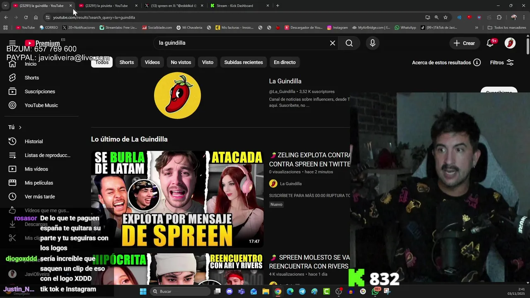
Task: Start voice search with the microphone
Action: coord(373,43)
